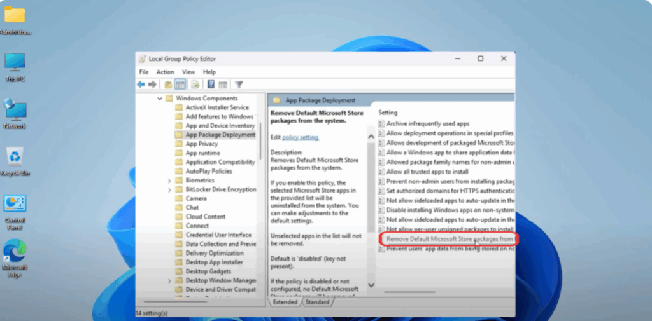Collapse the Windows Components tree node
Viewport: 652px width, 321px height.
click(159, 99)
